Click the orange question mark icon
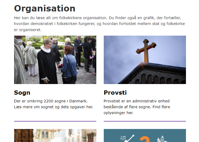Viewport: 199px width, 142px height. pos(145,139)
